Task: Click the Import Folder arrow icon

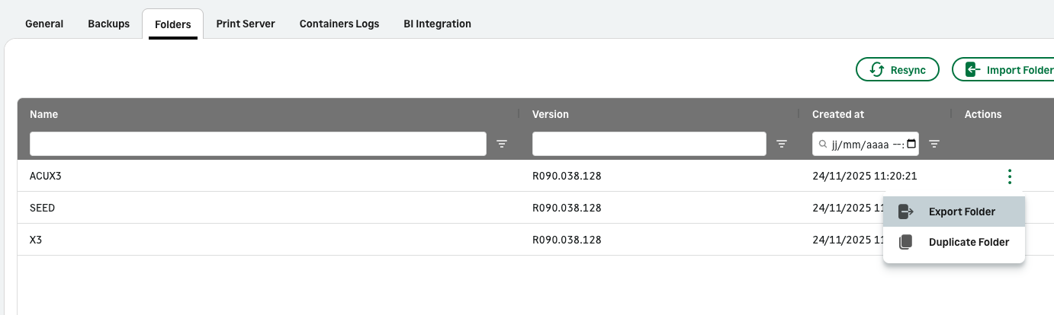Action: (x=972, y=70)
